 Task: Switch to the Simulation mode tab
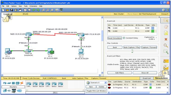click(x=161, y=78)
